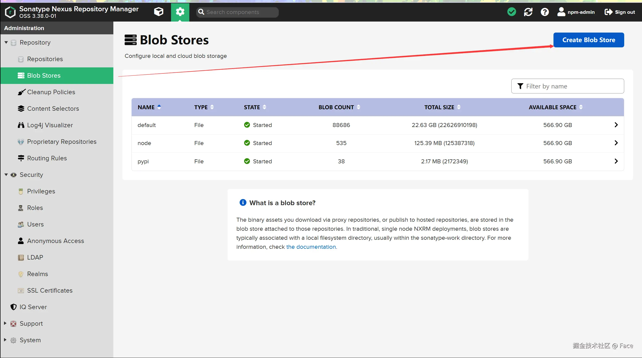Collapse the Repository tree section
This screenshot has height=358, width=642.
[x=6, y=42]
